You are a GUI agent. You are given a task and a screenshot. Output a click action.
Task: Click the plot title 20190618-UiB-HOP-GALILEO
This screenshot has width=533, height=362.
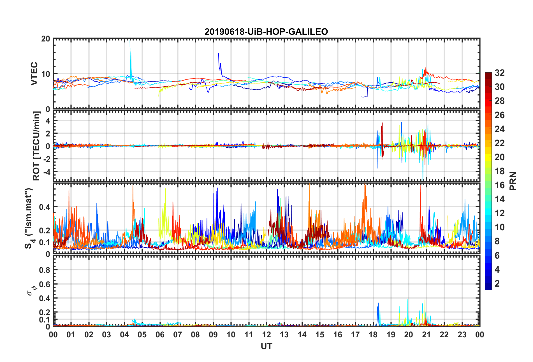pyautogui.click(x=266, y=32)
